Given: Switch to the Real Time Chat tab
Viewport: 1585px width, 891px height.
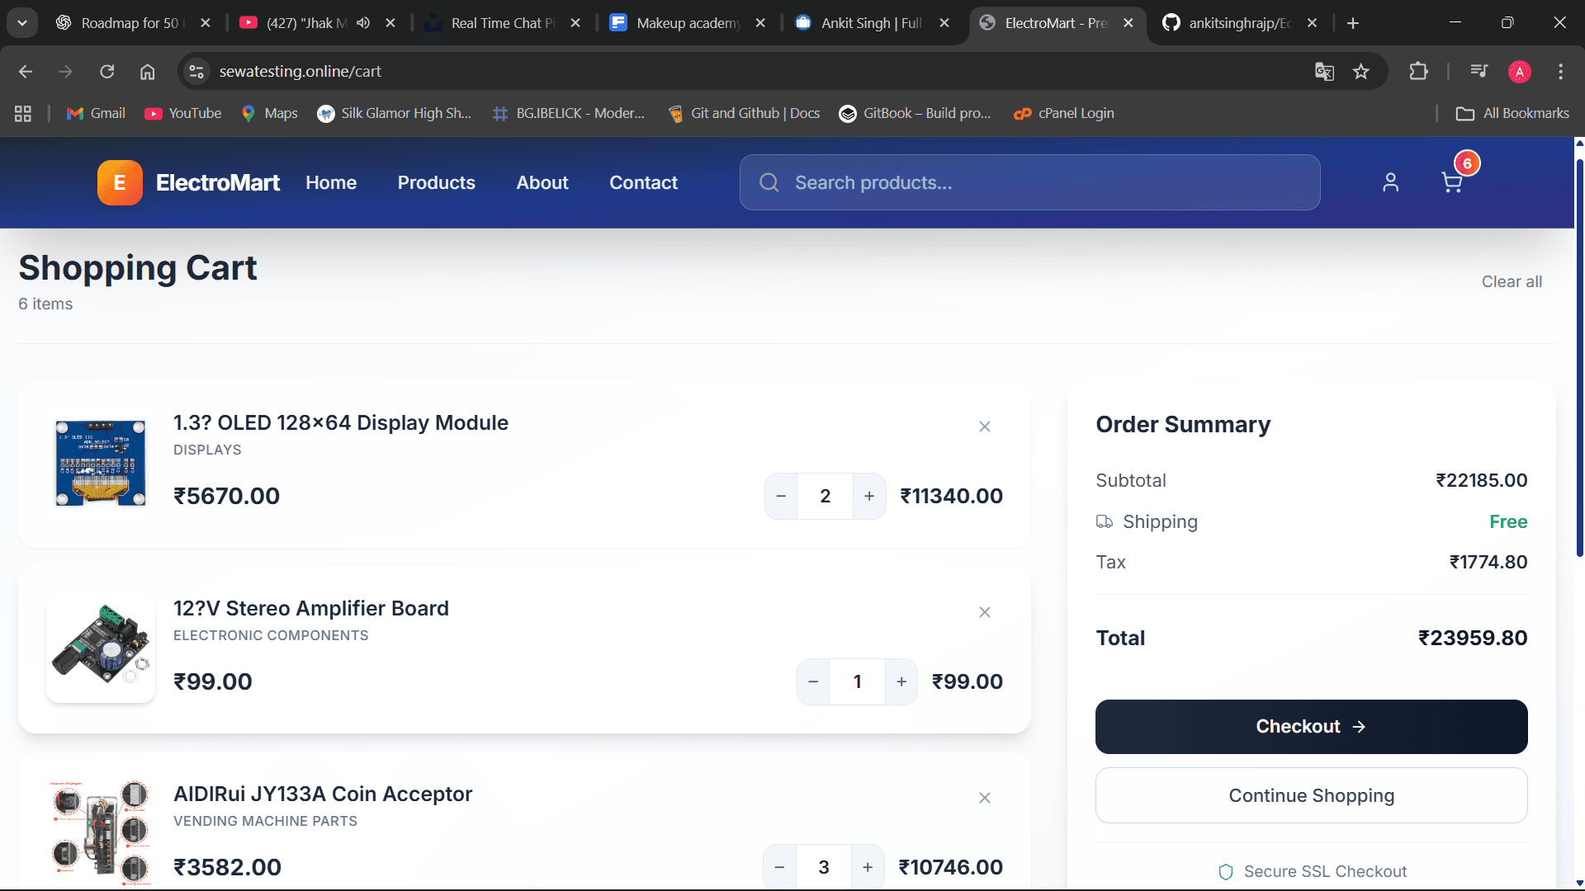Looking at the screenshot, I should coord(501,23).
